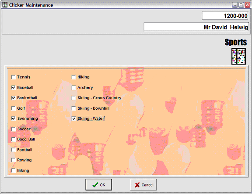Tick the Biking checkbox
The width and height of the screenshot is (252, 194).
(14, 170)
